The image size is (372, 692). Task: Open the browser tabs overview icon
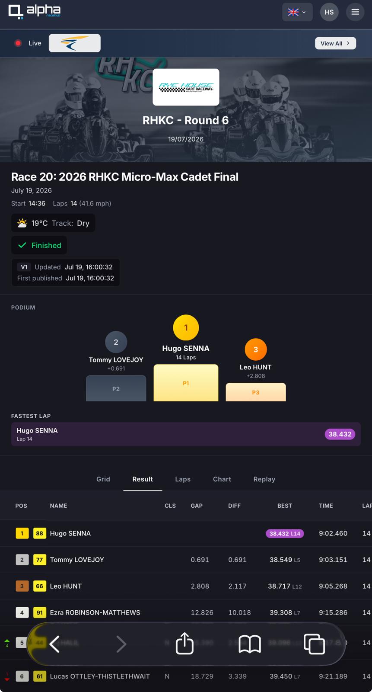click(x=314, y=644)
